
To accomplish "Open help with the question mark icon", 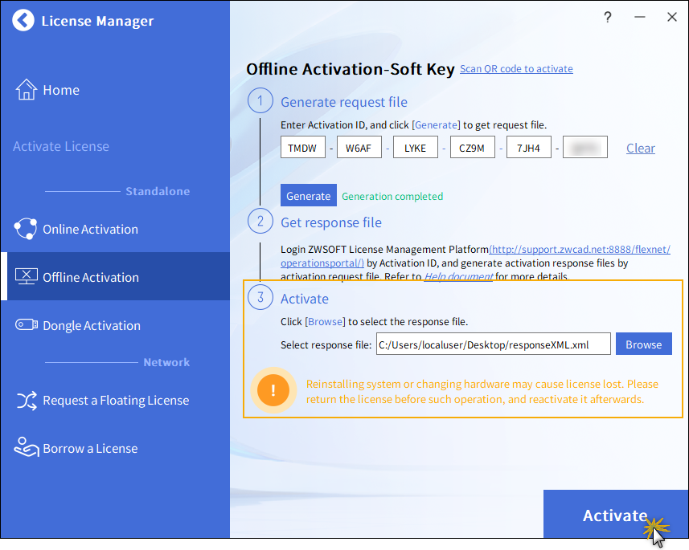I will tap(608, 17).
